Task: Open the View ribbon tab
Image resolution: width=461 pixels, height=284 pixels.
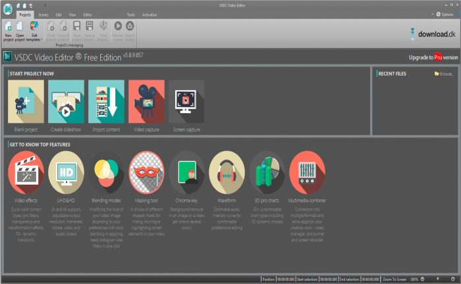Action: (x=72, y=14)
